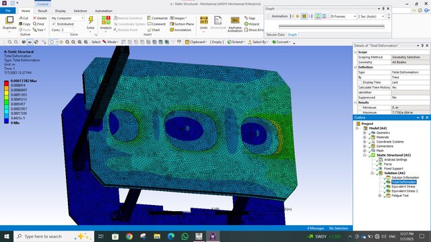Open File Explorer from taskbar
The height and width of the screenshot is (242, 431).
coord(157,236)
